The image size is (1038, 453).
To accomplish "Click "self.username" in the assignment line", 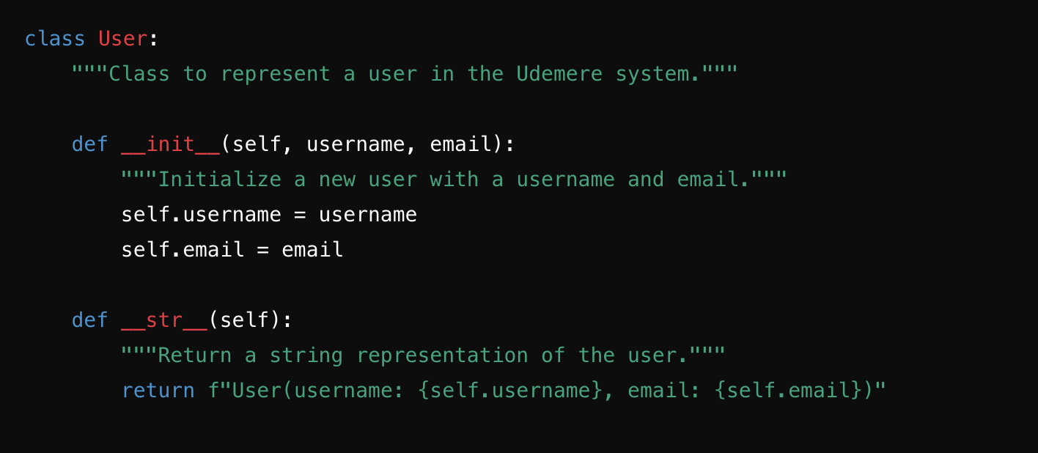I will (x=201, y=215).
